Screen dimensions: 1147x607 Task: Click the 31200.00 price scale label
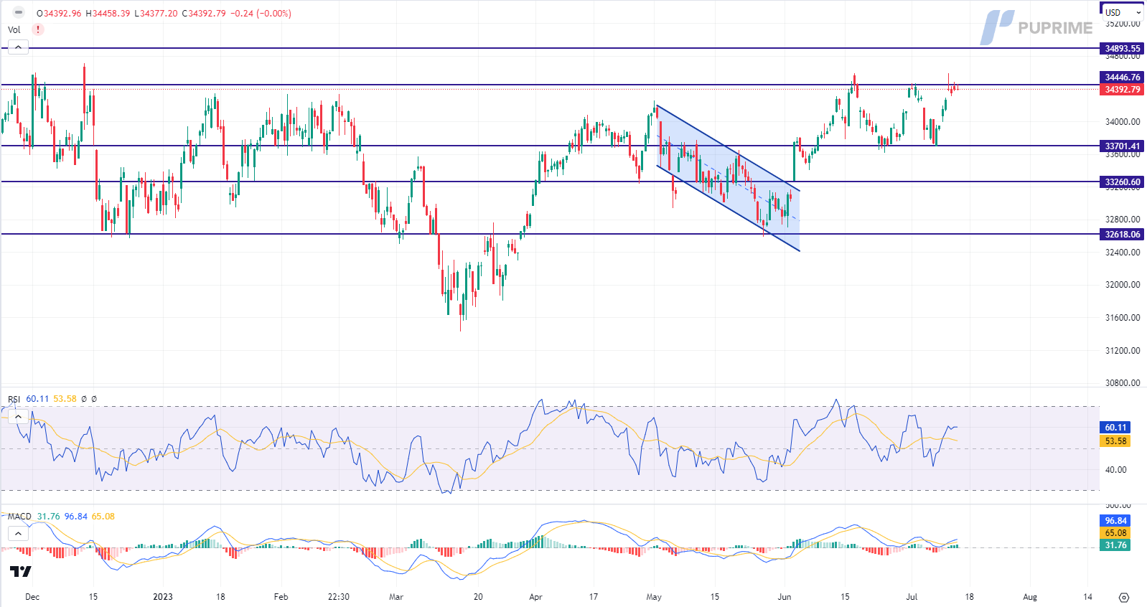tap(1122, 351)
